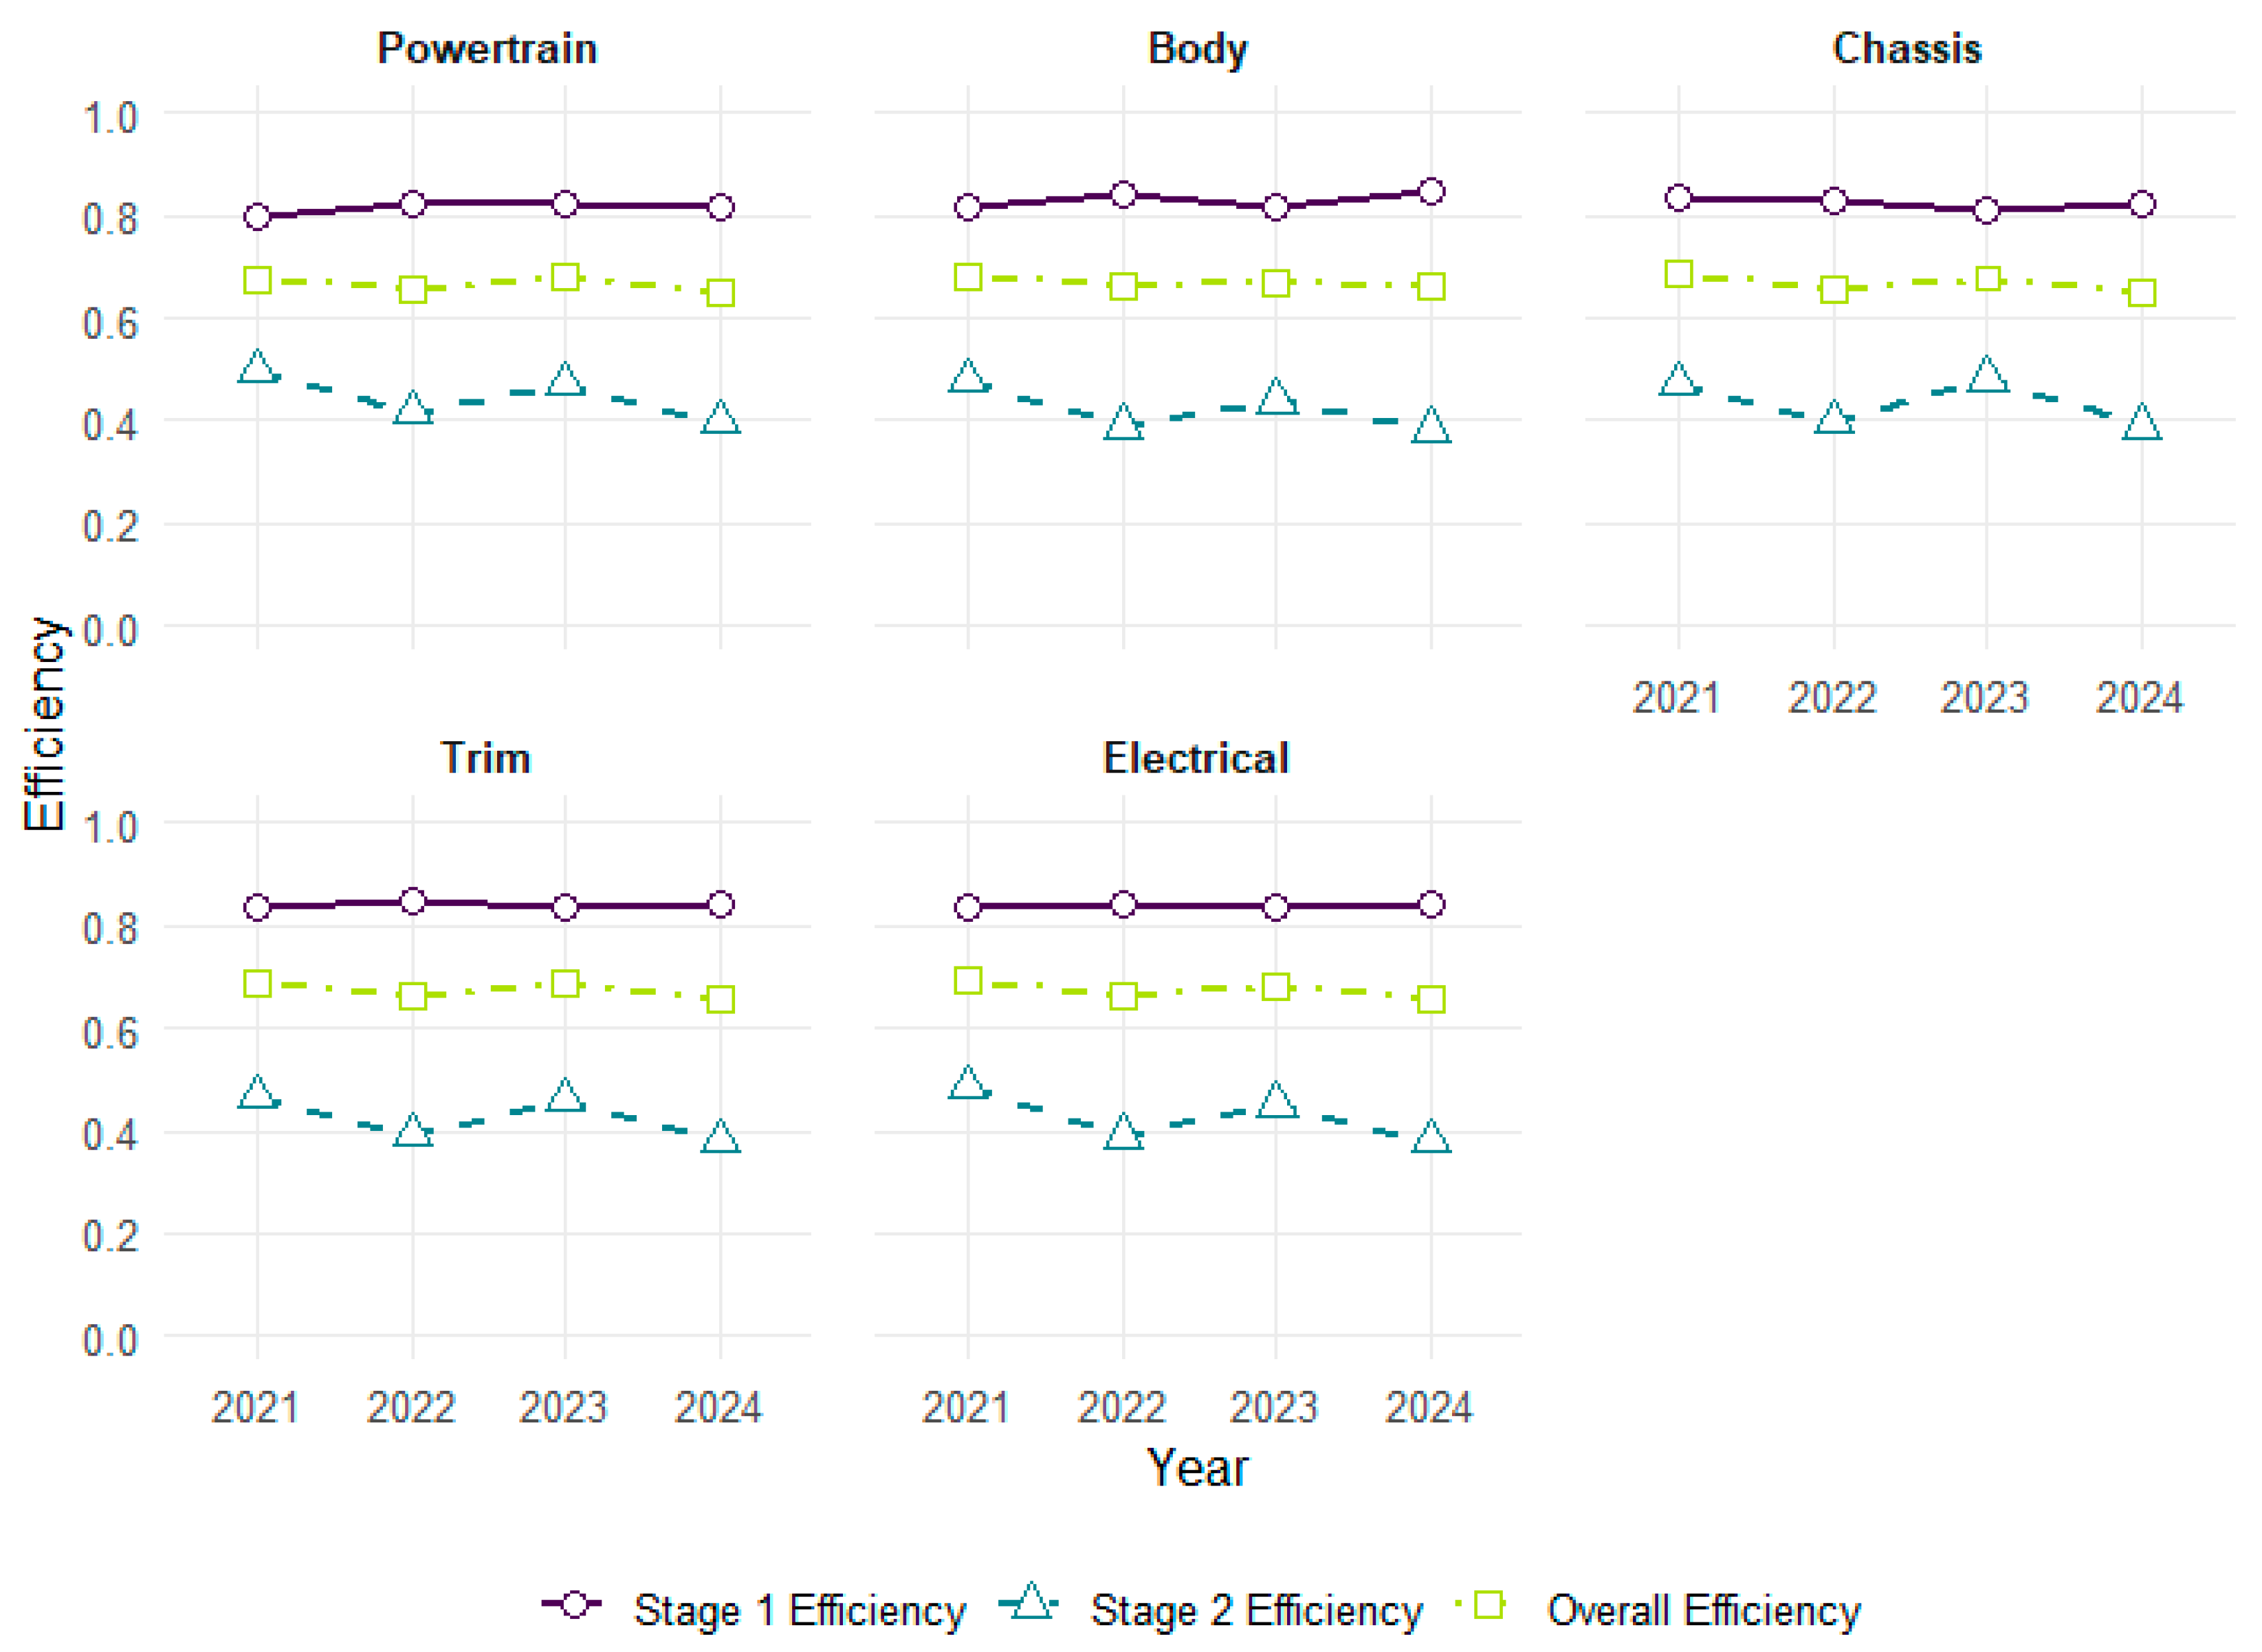Click the Year x-axis title

coord(1197,1468)
